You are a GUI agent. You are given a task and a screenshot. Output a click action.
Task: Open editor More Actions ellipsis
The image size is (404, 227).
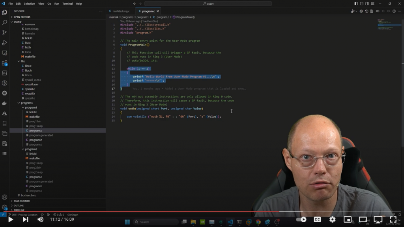400,11
